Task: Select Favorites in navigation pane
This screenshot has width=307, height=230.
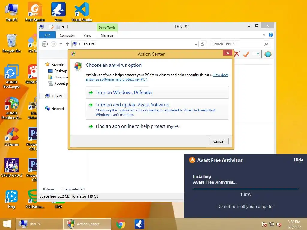Action: 55,65
